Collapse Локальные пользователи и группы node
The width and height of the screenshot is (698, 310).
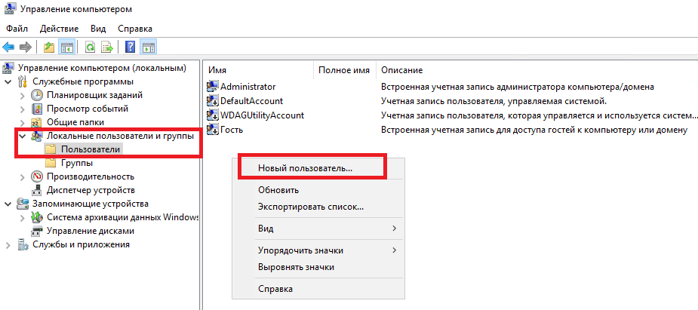coord(23,136)
